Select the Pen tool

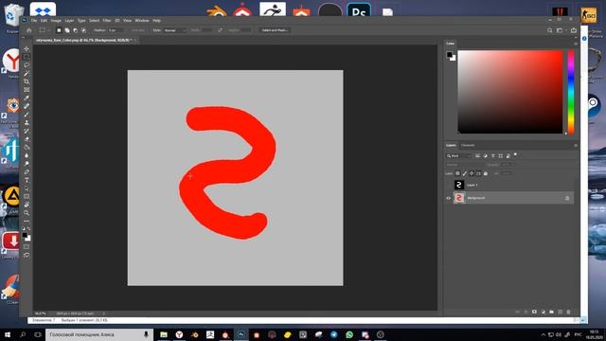click(x=27, y=171)
